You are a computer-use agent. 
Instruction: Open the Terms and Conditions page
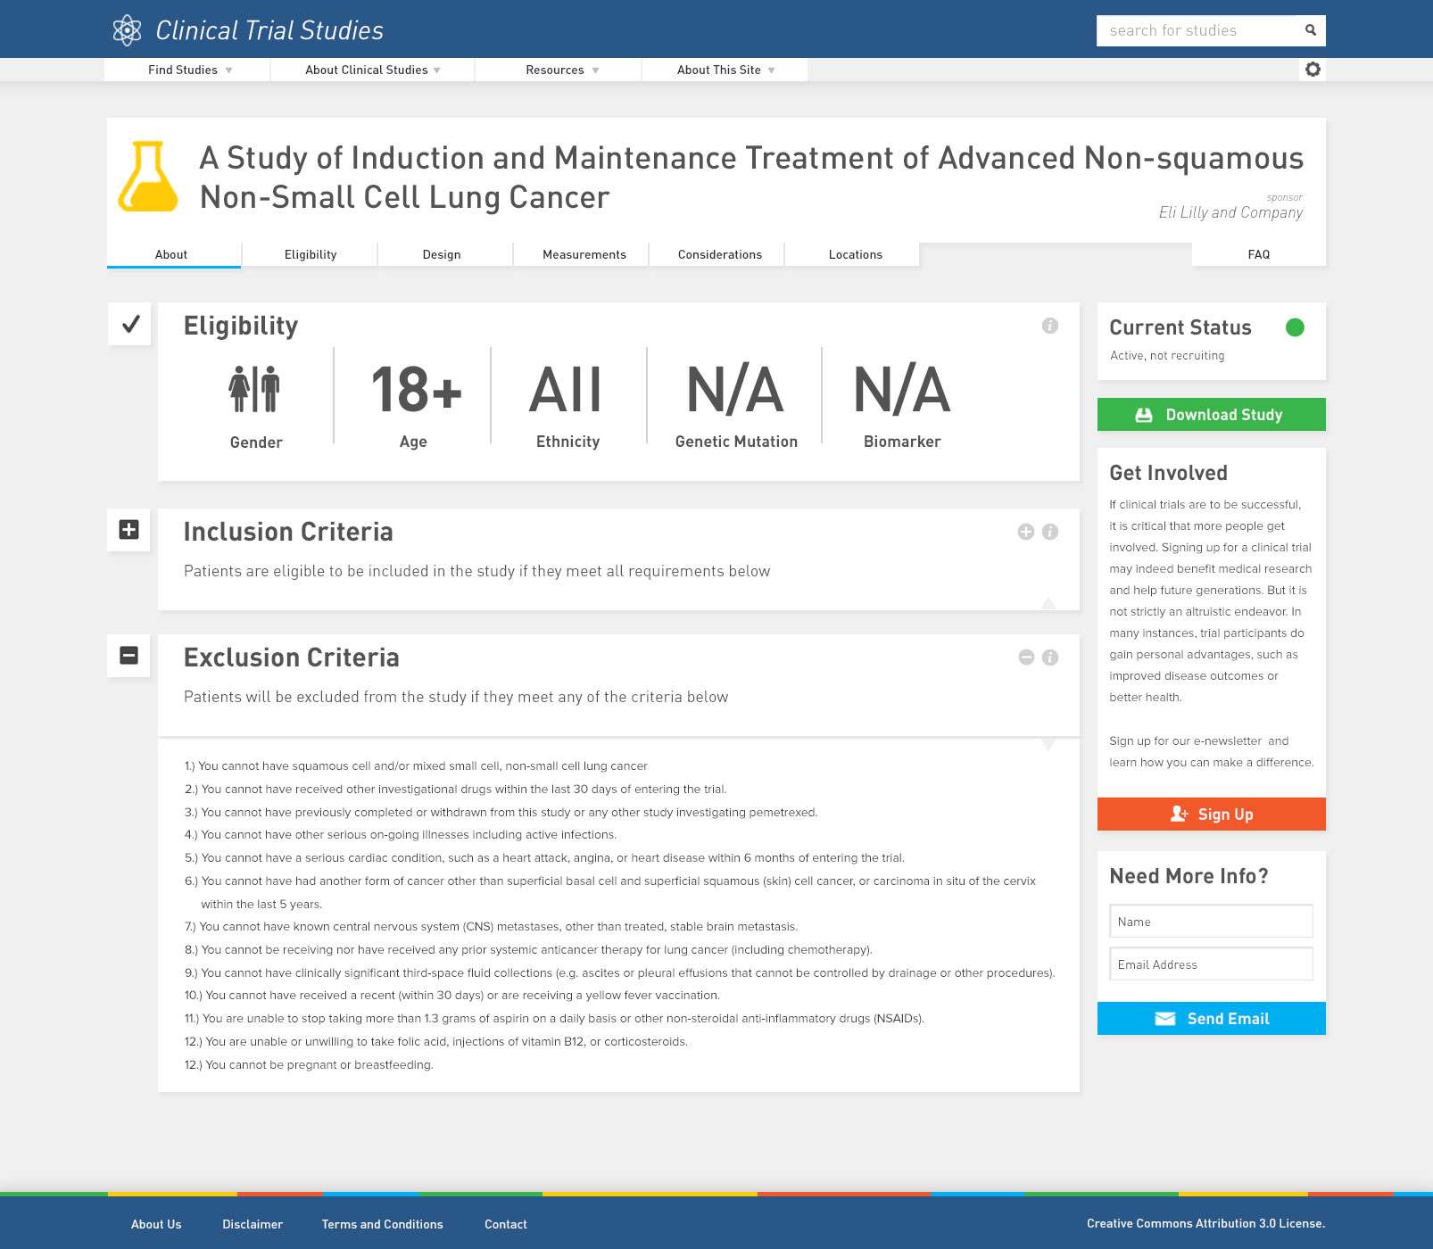(x=382, y=1224)
